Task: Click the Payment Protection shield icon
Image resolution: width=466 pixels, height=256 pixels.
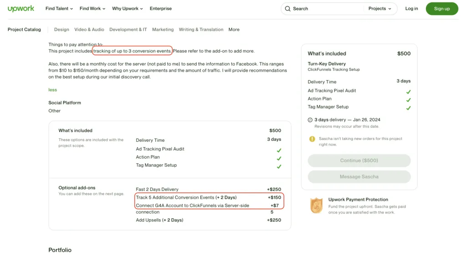Action: pos(317,206)
